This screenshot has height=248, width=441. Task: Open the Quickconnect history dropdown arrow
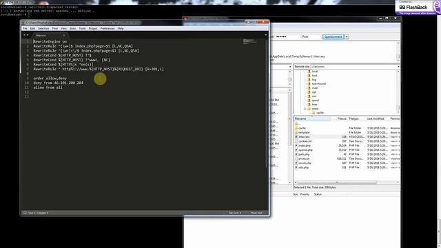tap(347, 37)
